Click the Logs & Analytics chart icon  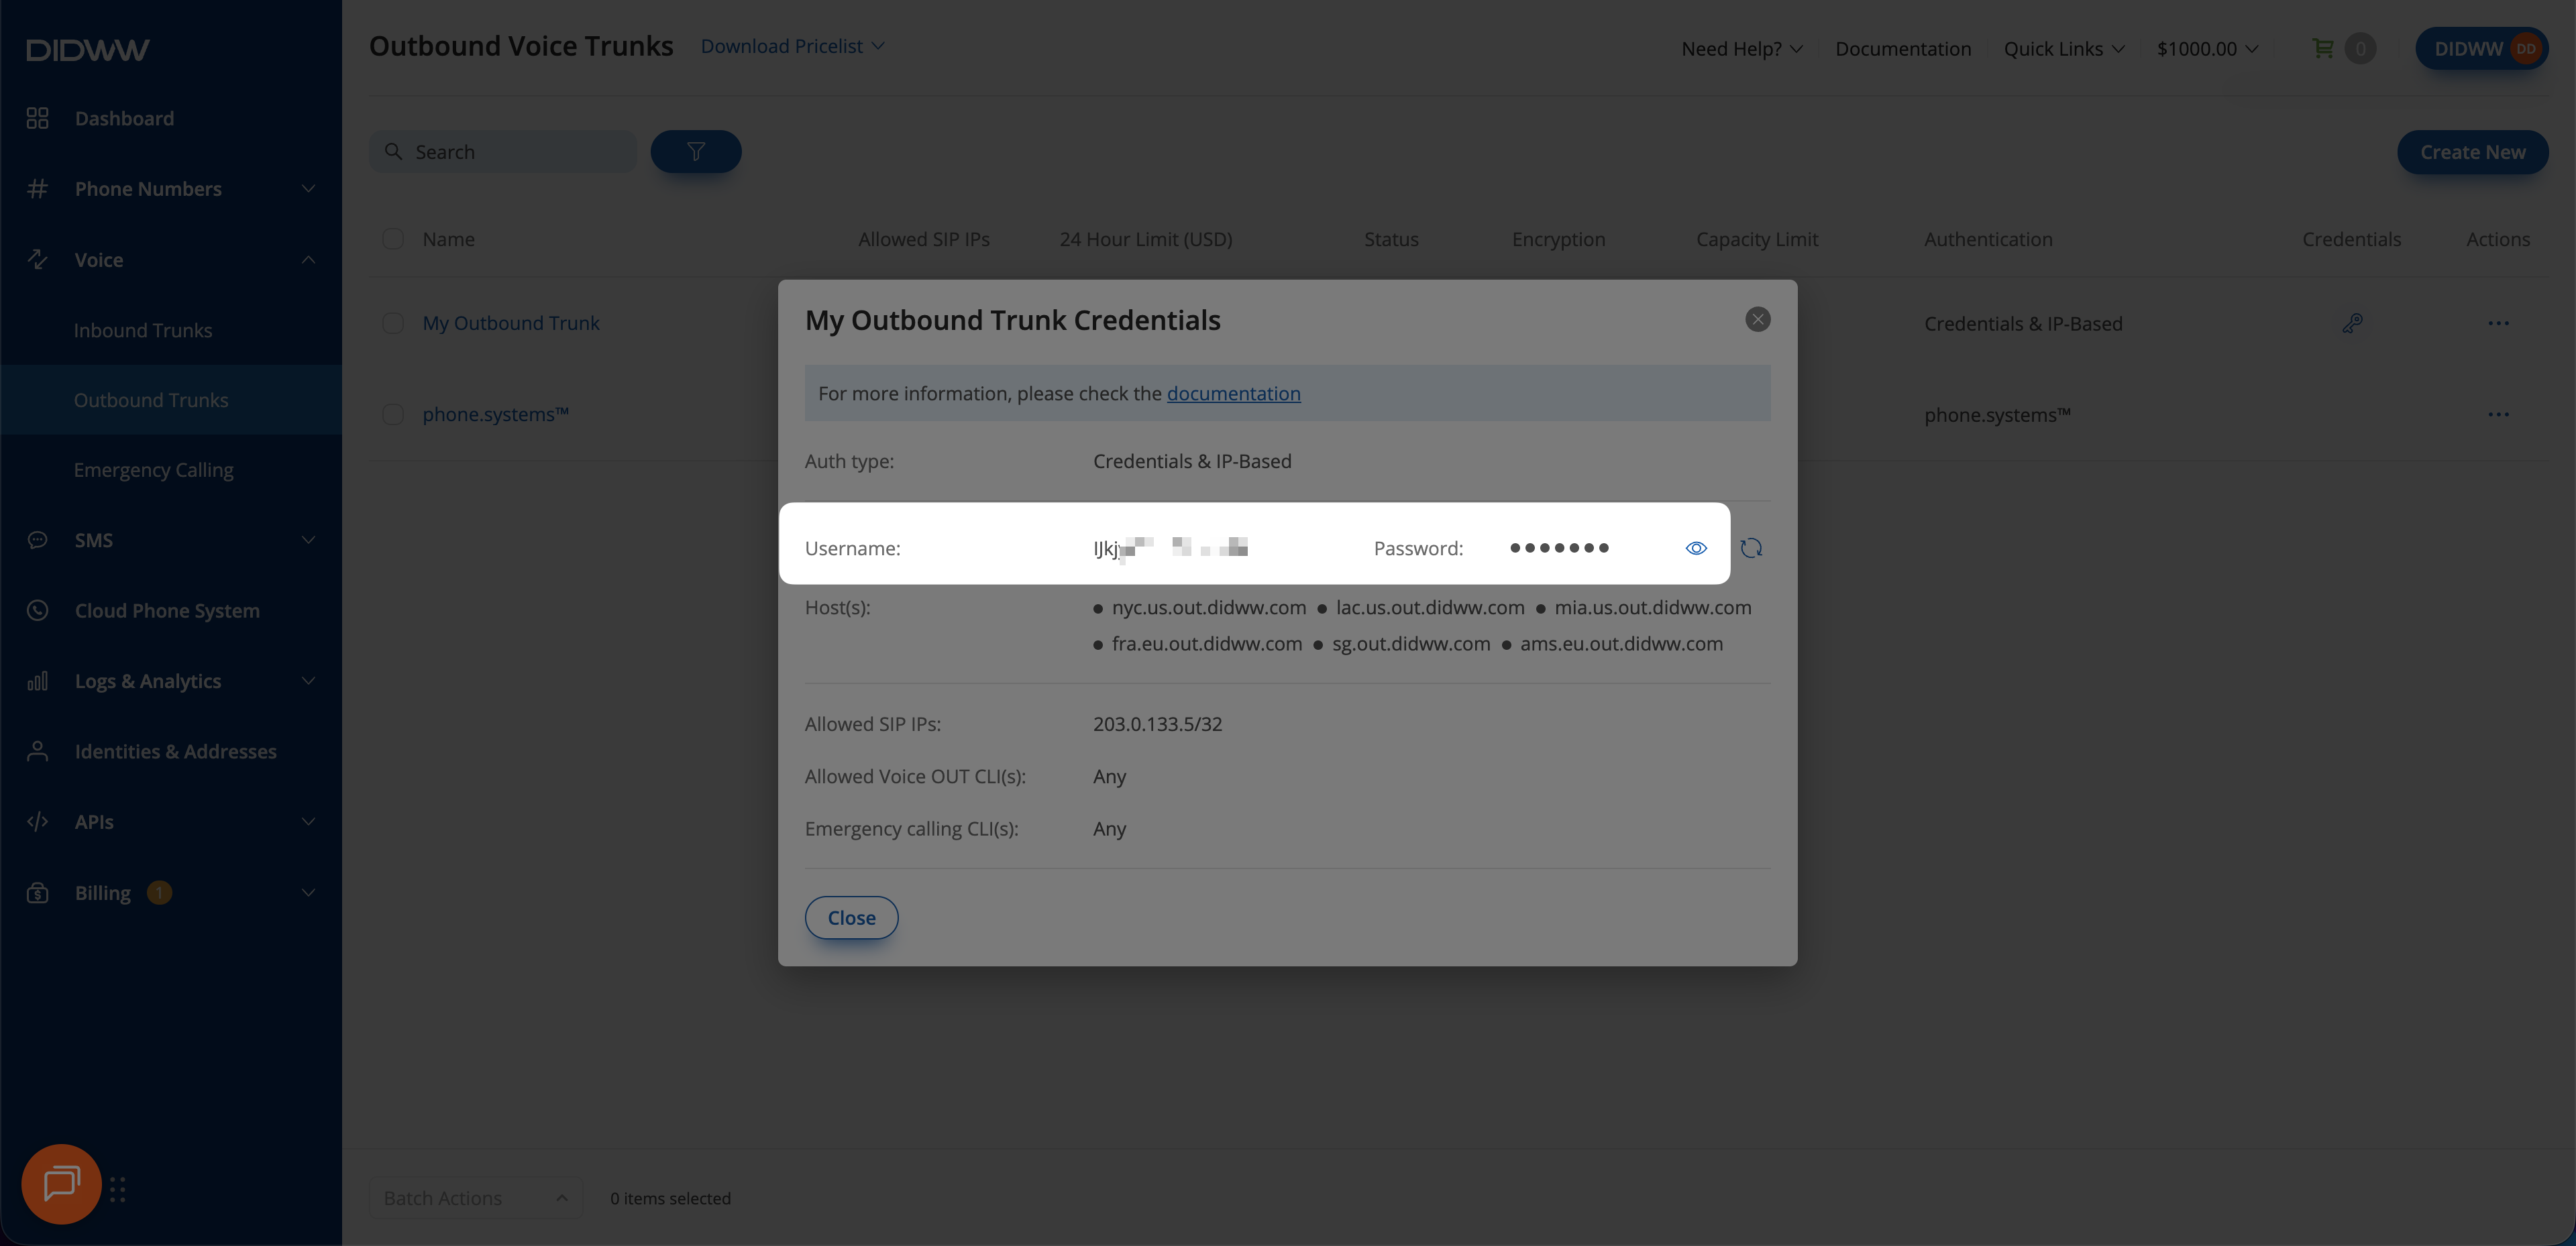(x=38, y=681)
